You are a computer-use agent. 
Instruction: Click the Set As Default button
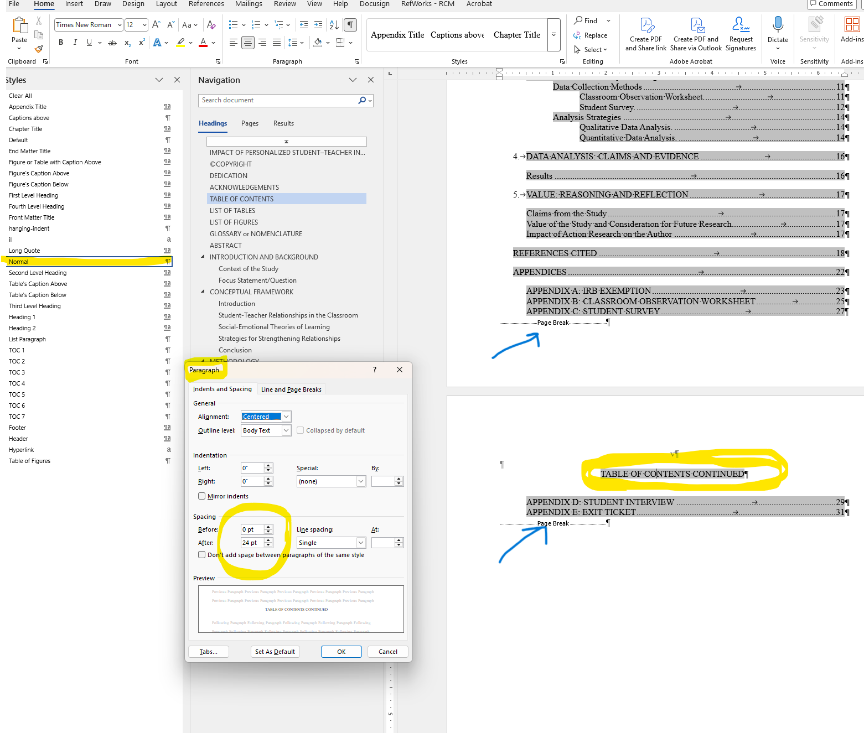[275, 652]
